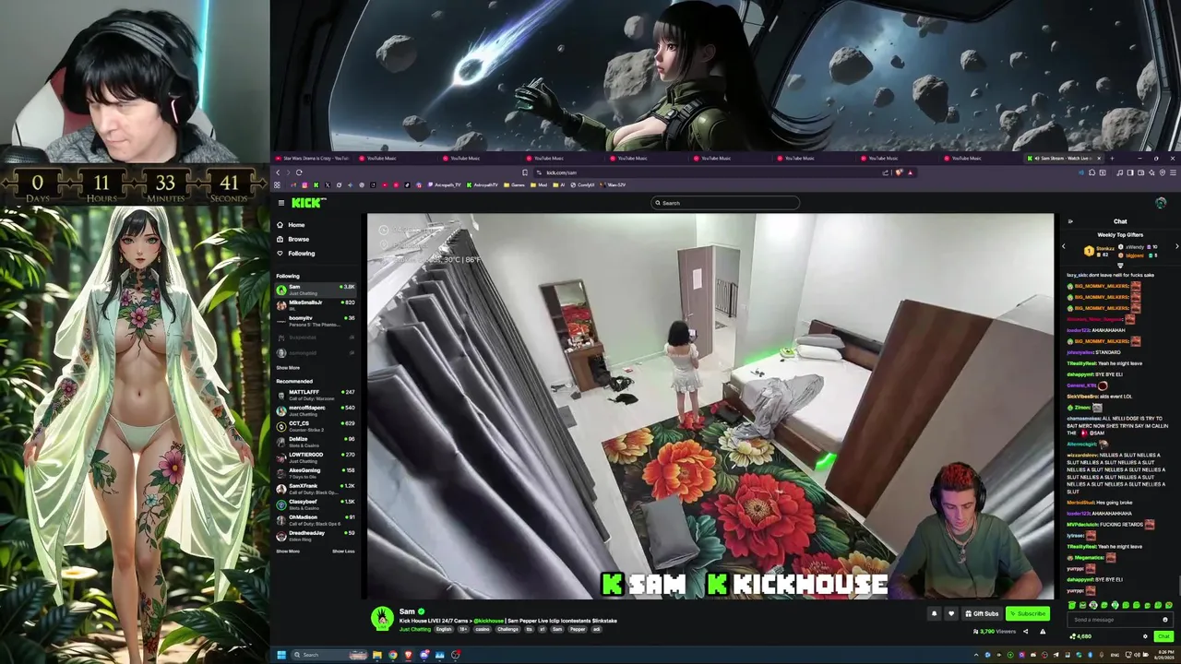Open recommended channel Classybeef
This screenshot has width=1181, height=664.
(x=316, y=504)
